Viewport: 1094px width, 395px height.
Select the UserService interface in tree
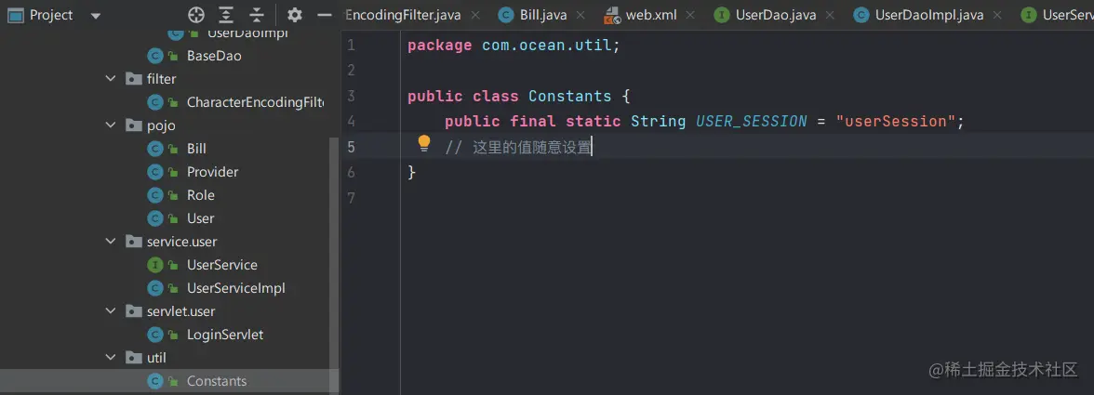(x=221, y=265)
